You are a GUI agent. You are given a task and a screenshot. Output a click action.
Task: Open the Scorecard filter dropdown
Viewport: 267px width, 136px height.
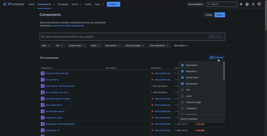coord(113,46)
